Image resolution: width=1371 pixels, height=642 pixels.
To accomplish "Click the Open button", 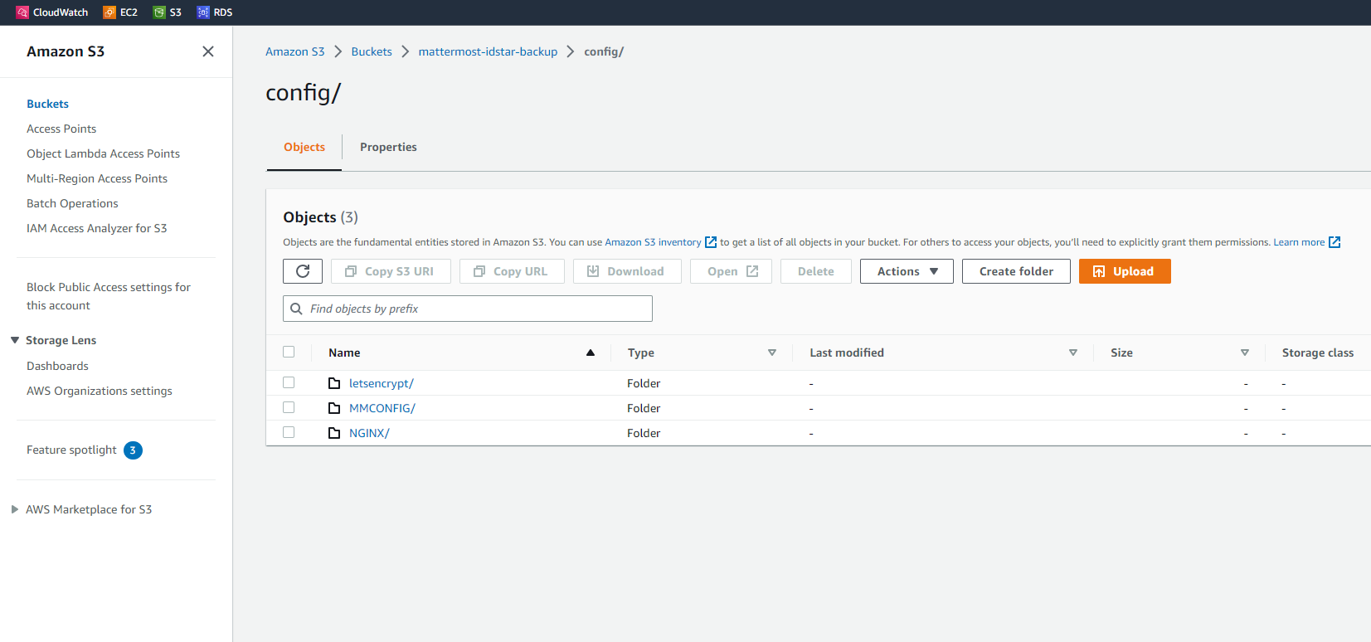I will tap(731, 271).
